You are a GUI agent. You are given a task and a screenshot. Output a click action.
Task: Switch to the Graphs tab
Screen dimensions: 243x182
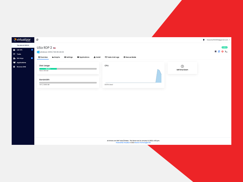pyautogui.click(x=56, y=57)
